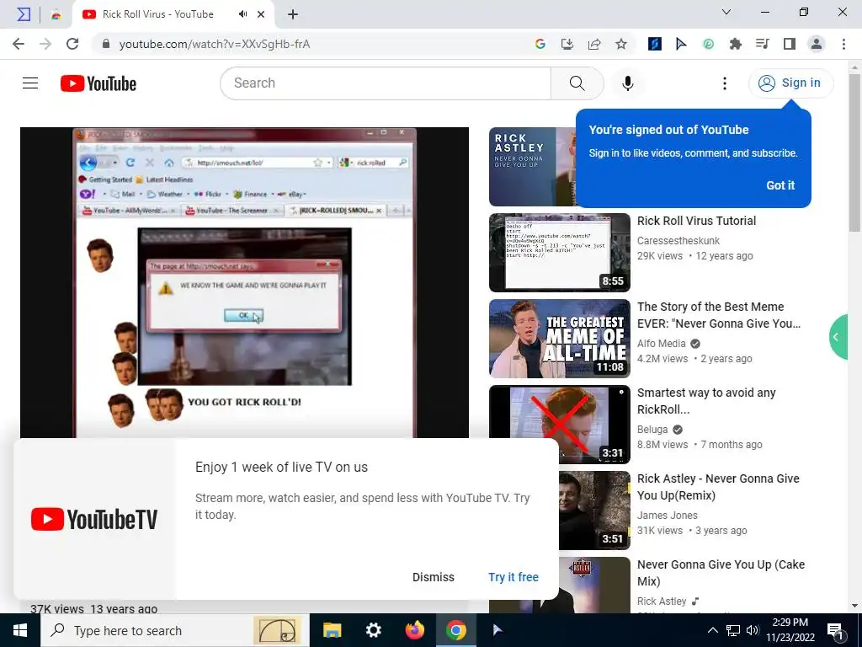Click the page vertical scrollbar thumb

click(854, 152)
